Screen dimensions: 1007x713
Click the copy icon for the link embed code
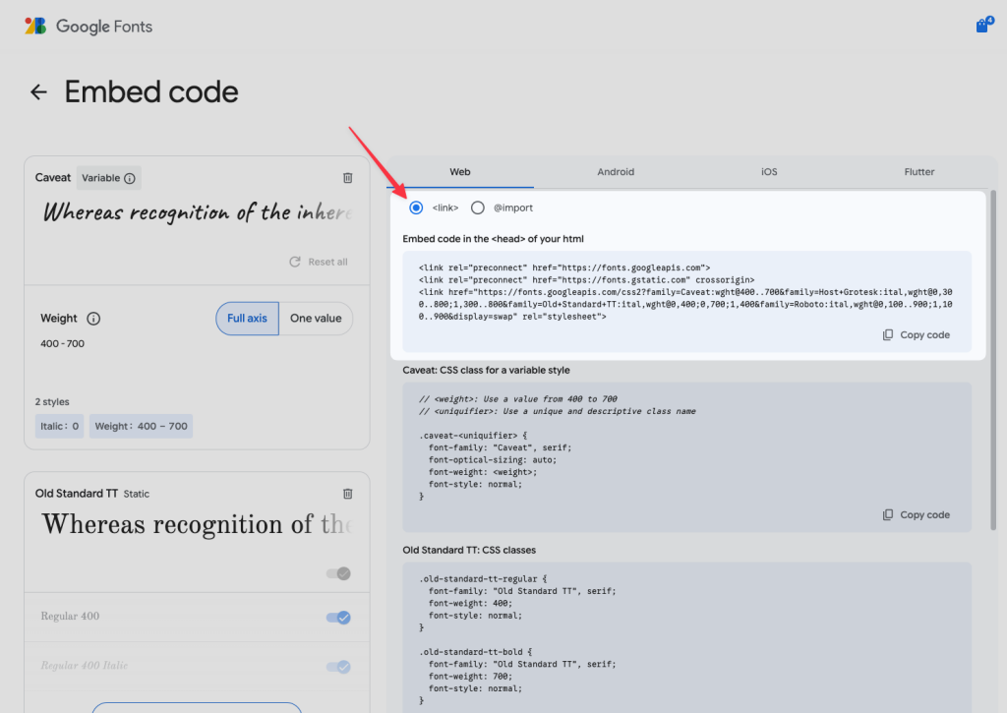[x=916, y=334]
